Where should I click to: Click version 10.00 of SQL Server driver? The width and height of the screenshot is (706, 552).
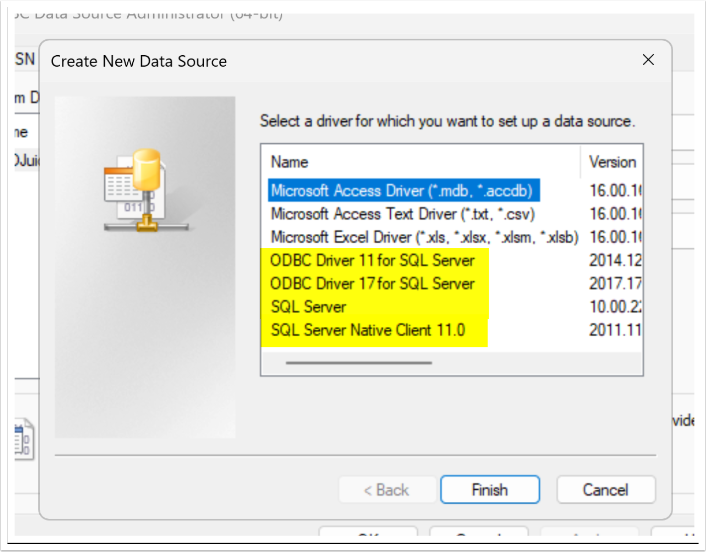[x=616, y=307]
